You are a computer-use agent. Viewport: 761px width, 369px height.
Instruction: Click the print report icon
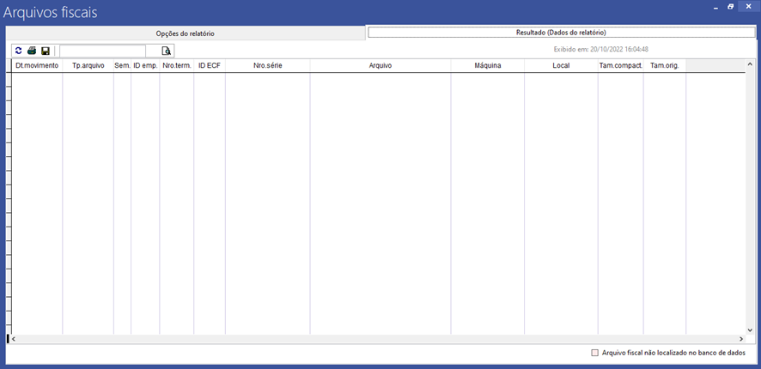tap(32, 51)
